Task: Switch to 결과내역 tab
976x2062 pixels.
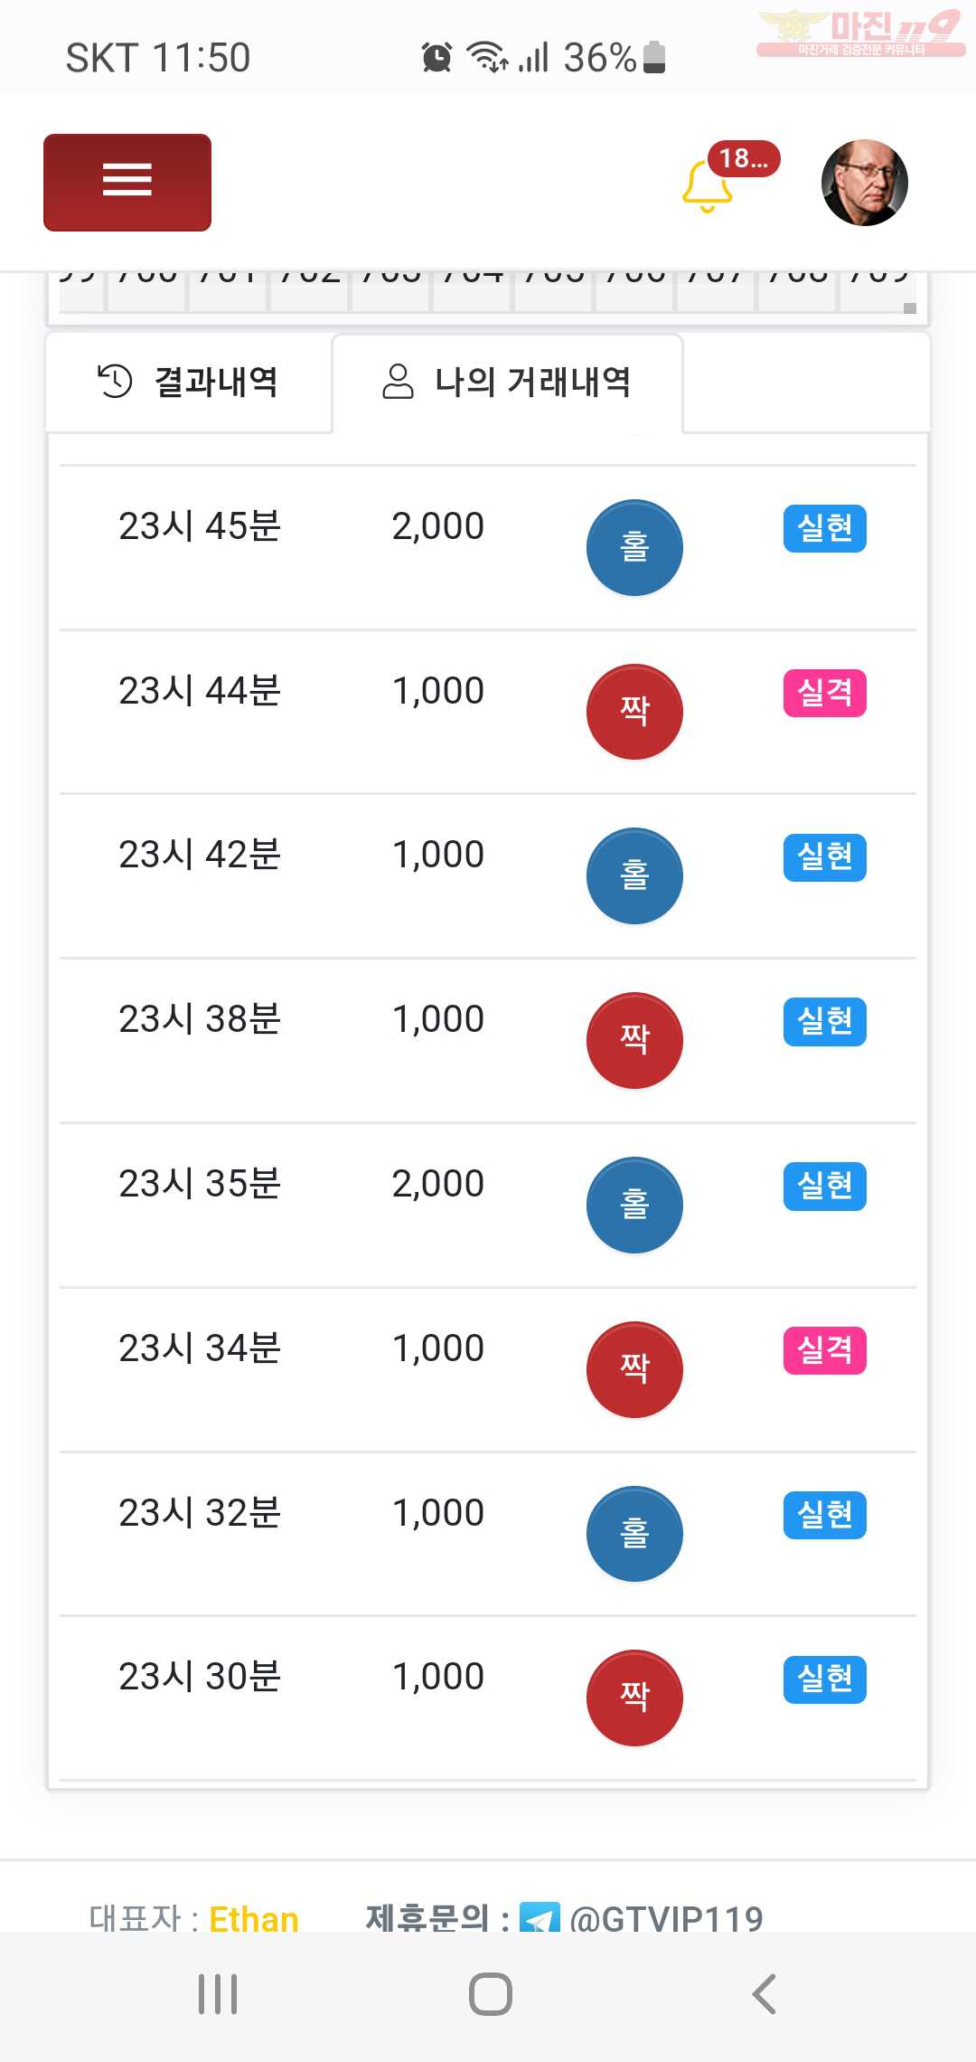Action: [x=189, y=383]
